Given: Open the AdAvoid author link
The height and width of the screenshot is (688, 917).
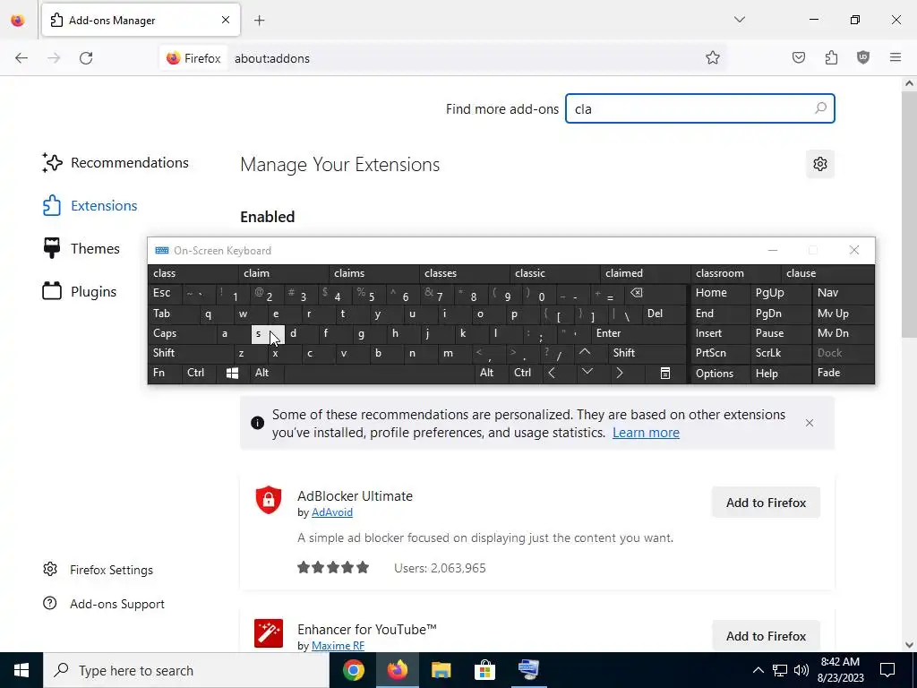Looking at the screenshot, I should (x=331, y=512).
